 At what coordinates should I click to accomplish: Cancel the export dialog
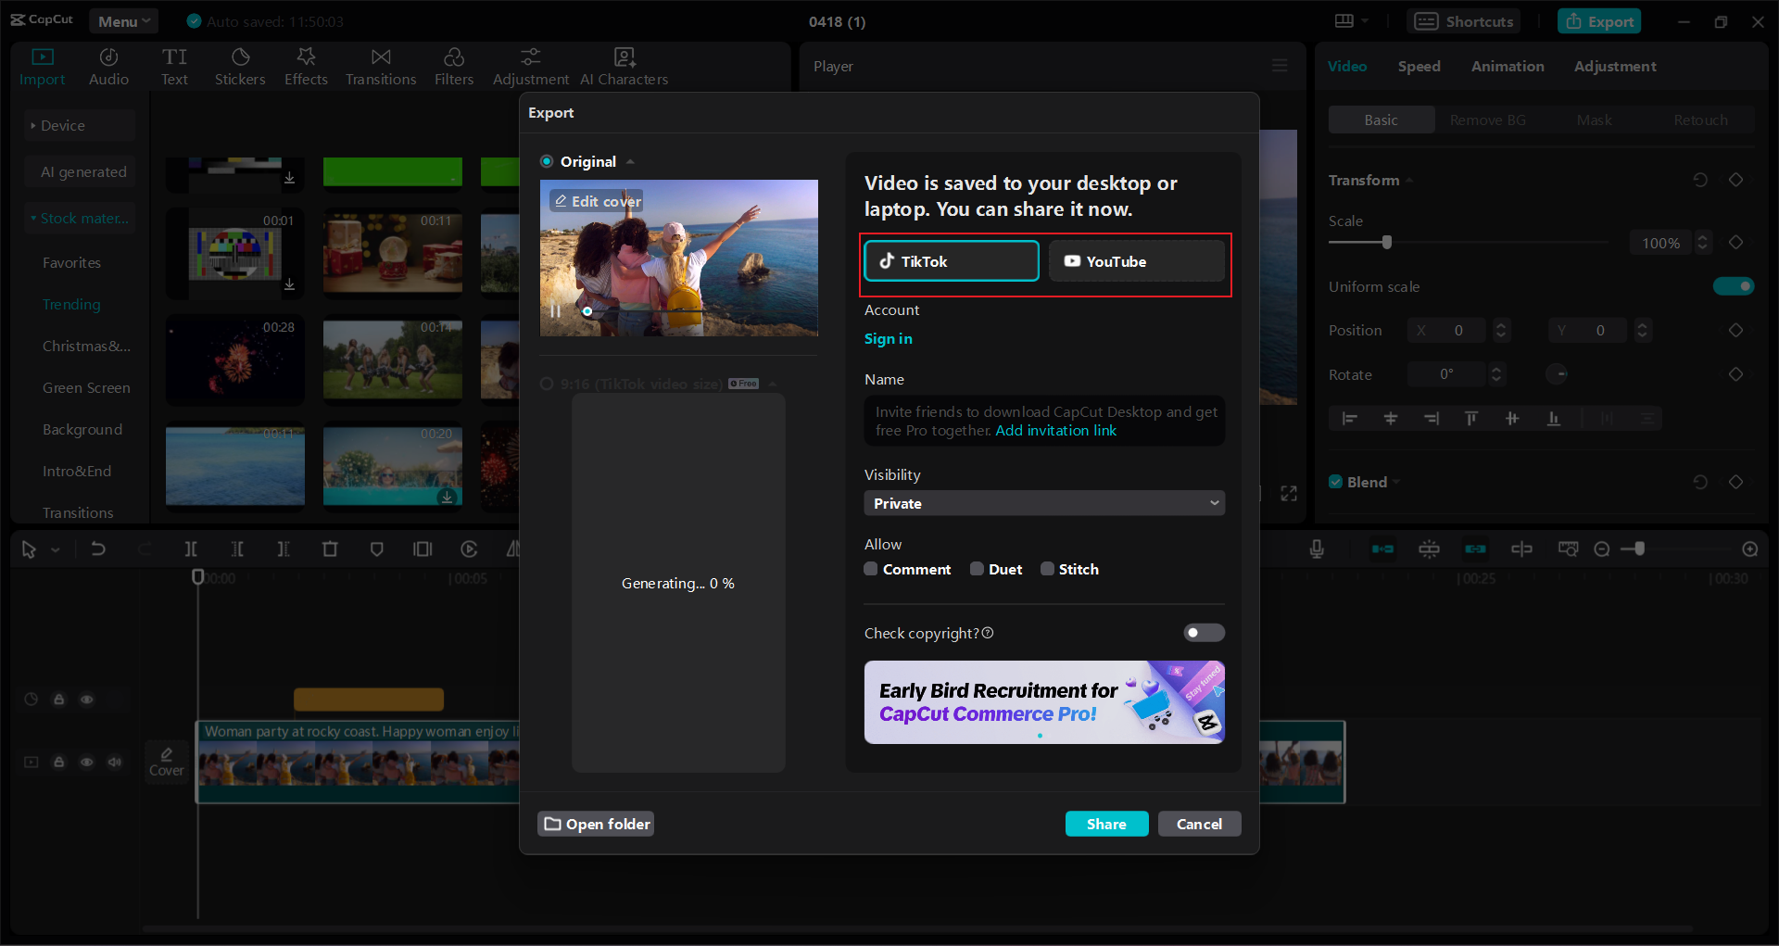coord(1199,824)
